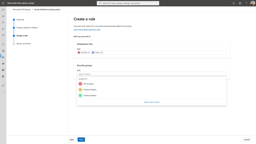
Task: Click the top search bar
Action: pos(128,3)
